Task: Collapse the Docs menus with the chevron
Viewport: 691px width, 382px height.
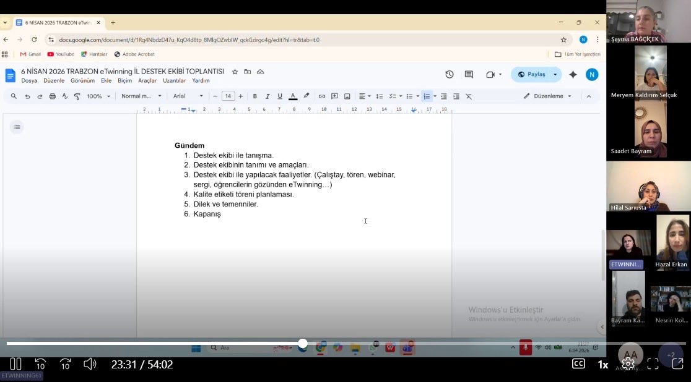Action: pyautogui.click(x=589, y=96)
